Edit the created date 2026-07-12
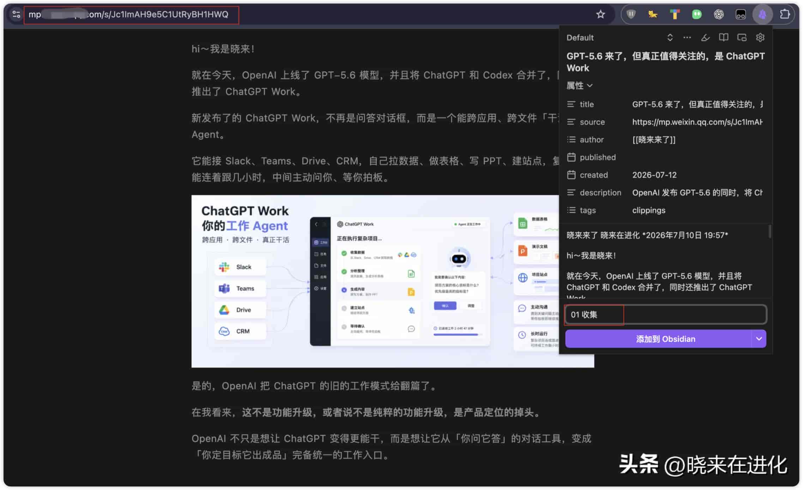803x490 pixels. coord(654,175)
